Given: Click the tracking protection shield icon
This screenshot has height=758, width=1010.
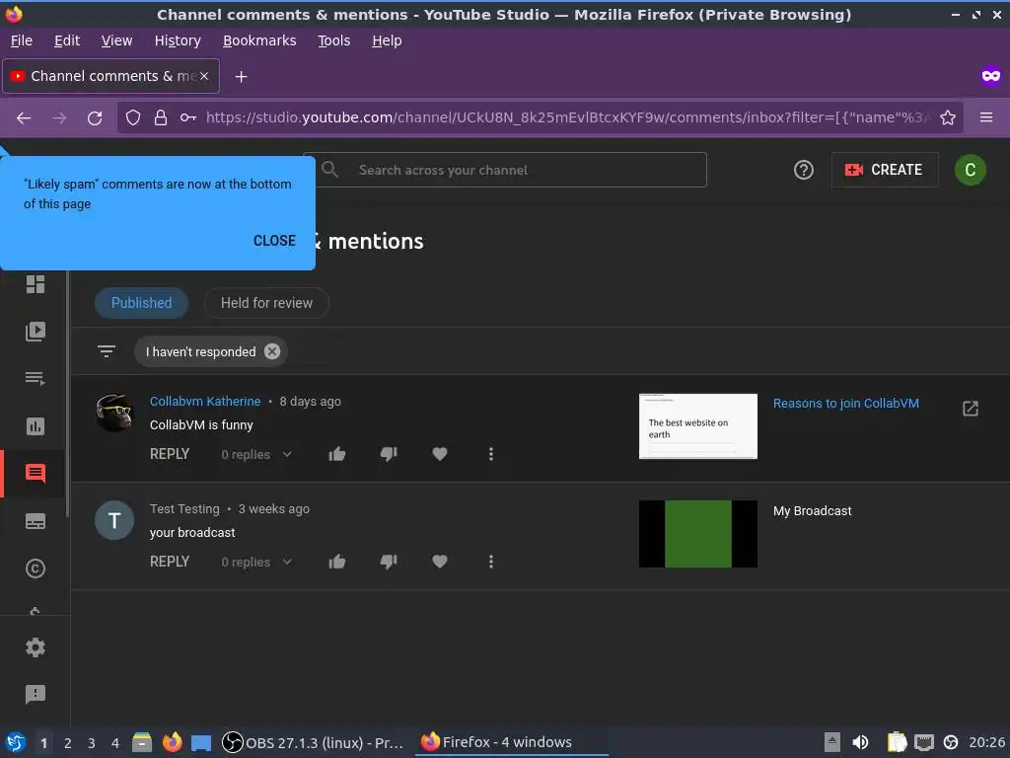Looking at the screenshot, I should 133,117.
